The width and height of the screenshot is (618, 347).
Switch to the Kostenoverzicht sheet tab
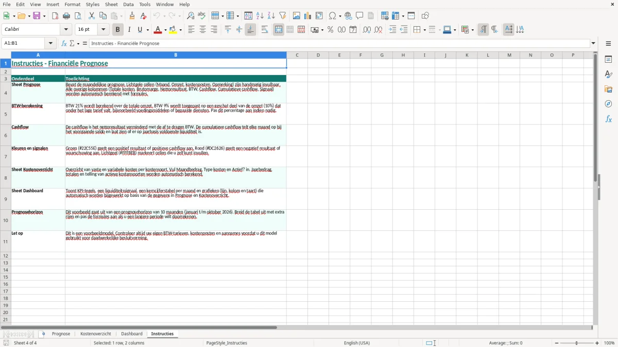click(x=96, y=334)
